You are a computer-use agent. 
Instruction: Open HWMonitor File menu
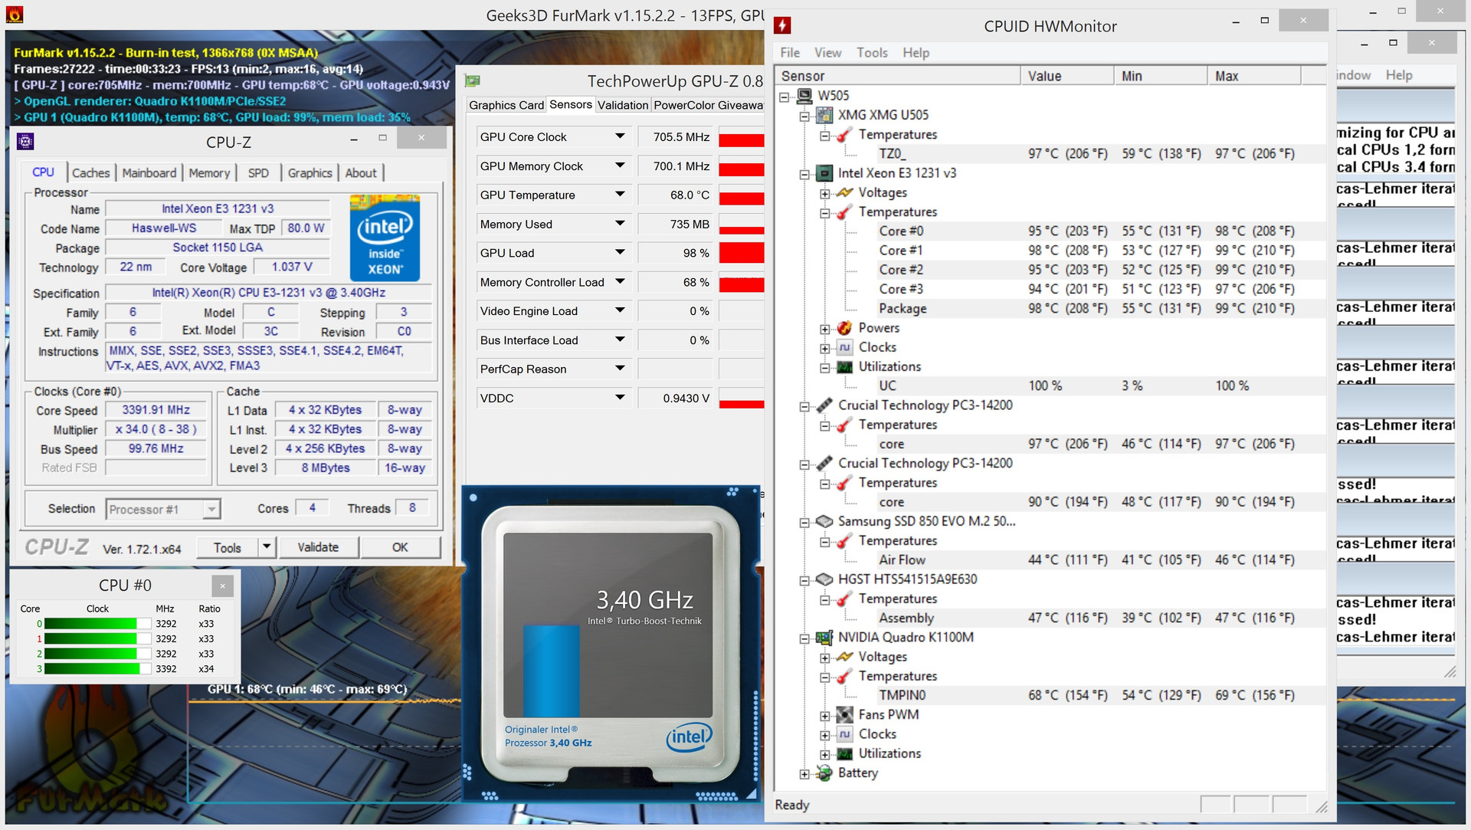tap(790, 53)
